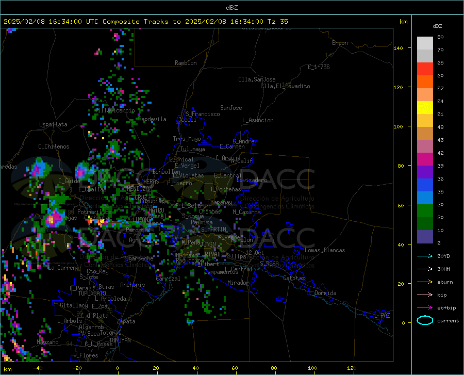Click the 'TUPUNGATO' label on the map
This screenshot has width=464, height=375.
[92, 293]
